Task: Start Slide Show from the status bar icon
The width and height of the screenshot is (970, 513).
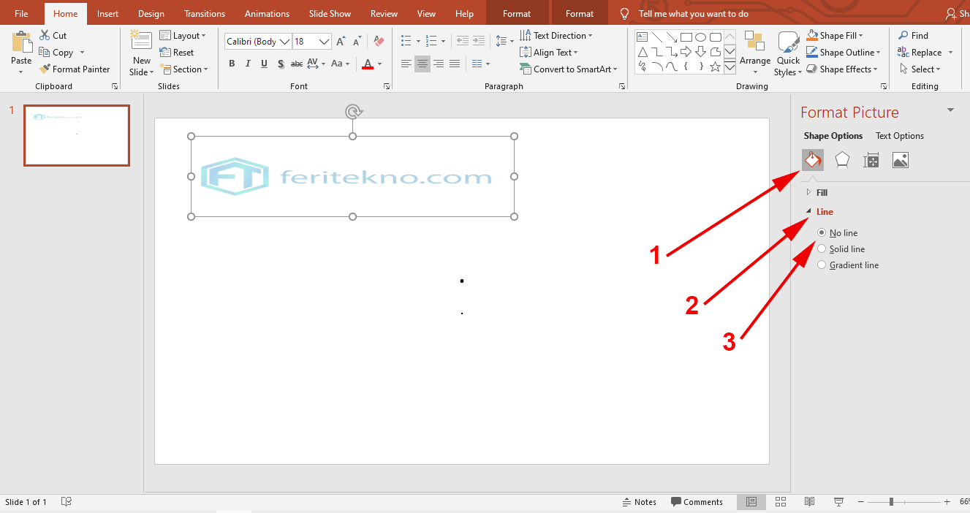Action: coord(838,502)
